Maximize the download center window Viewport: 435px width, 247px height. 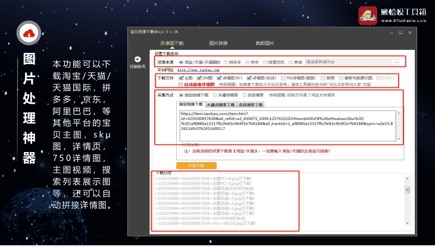point(400,33)
